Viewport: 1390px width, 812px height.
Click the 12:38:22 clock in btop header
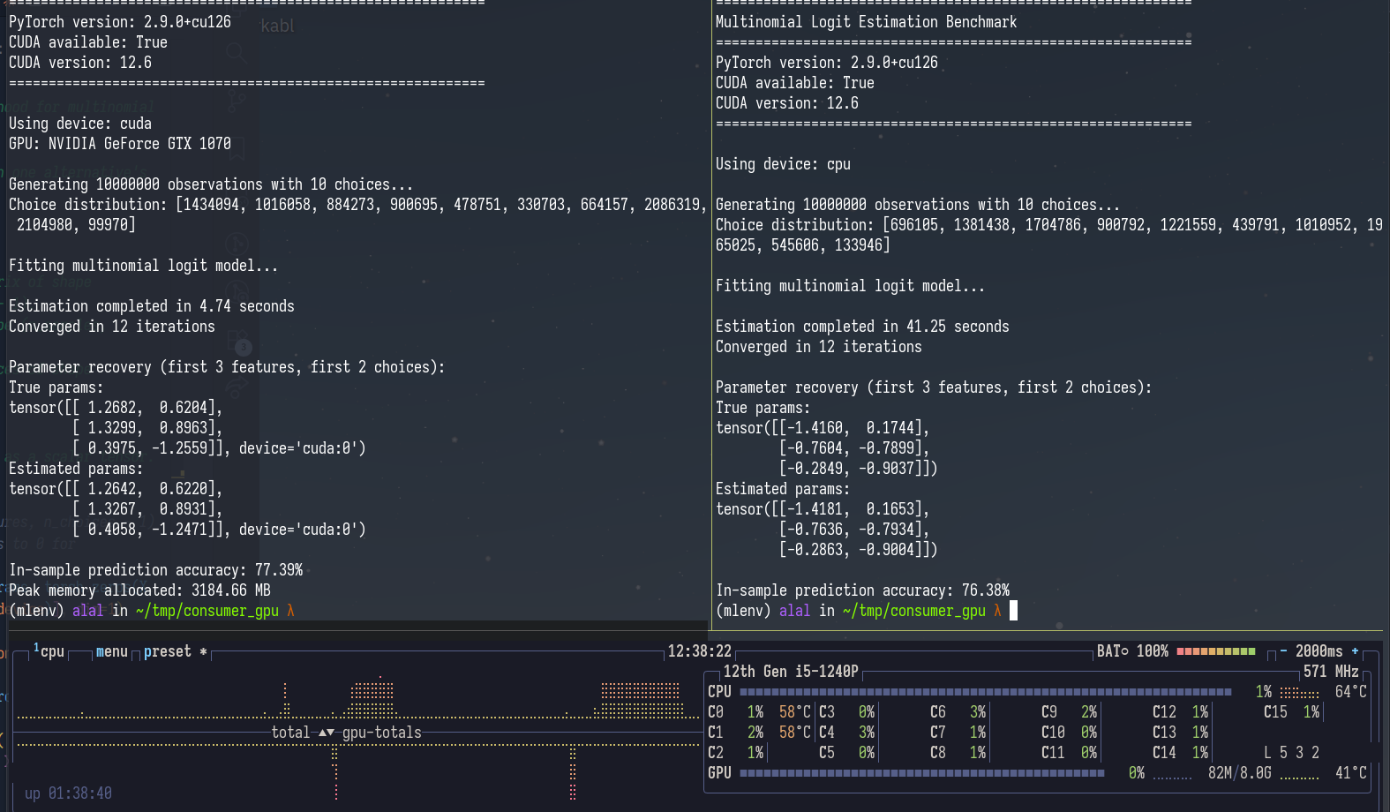(x=699, y=651)
